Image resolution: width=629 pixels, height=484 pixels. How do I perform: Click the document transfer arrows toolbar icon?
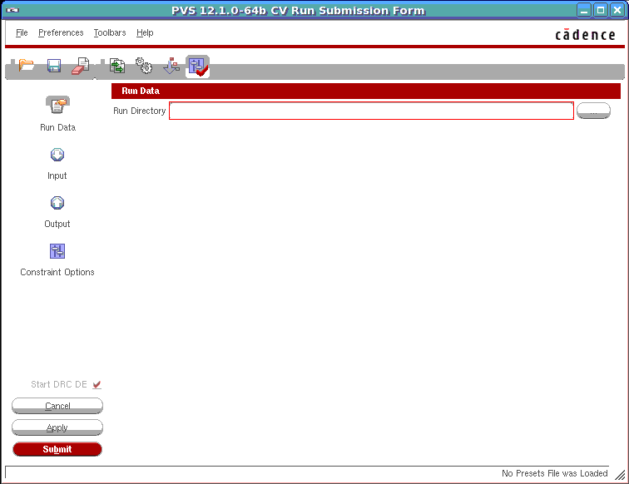[117, 66]
